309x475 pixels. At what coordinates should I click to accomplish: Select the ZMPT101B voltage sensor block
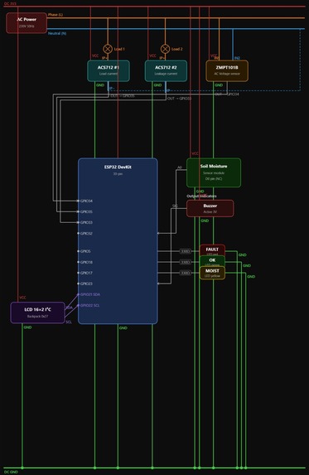(x=227, y=70)
